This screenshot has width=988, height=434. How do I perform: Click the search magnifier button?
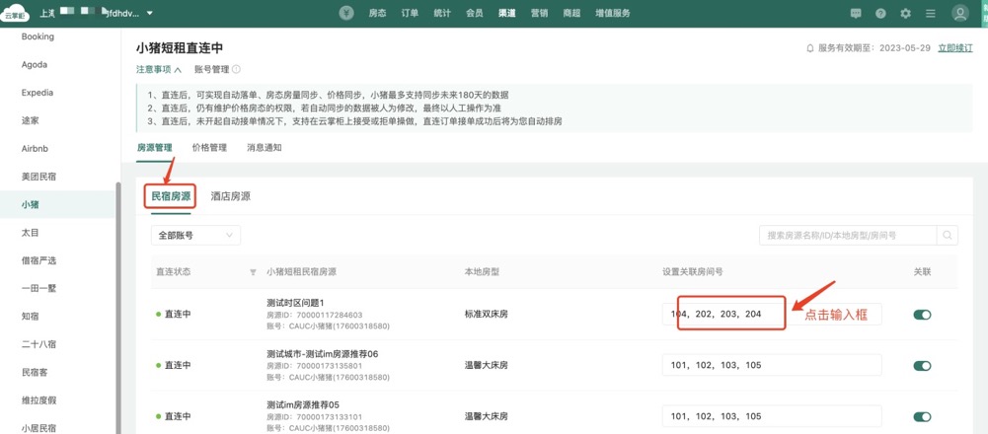coord(948,236)
